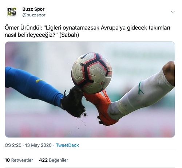
Task: Click the ÖS 2:20 timestamp
Action: coord(13,145)
